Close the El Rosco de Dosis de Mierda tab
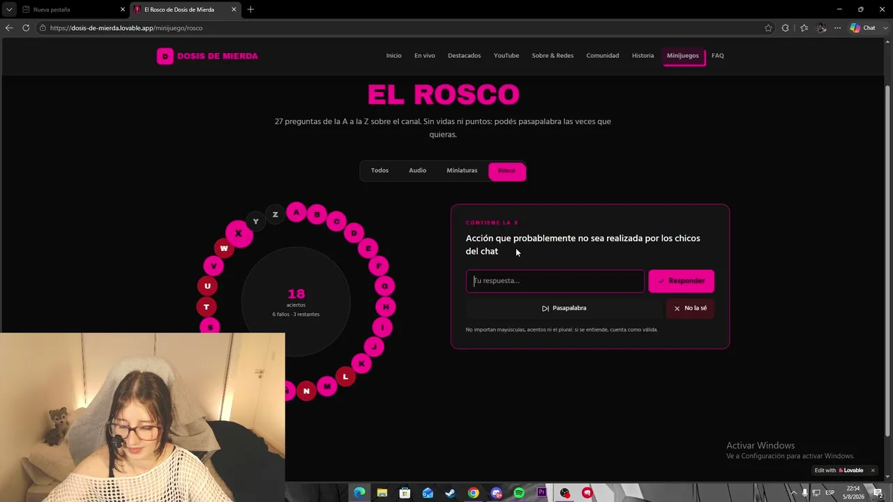The width and height of the screenshot is (893, 502). pyautogui.click(x=234, y=10)
